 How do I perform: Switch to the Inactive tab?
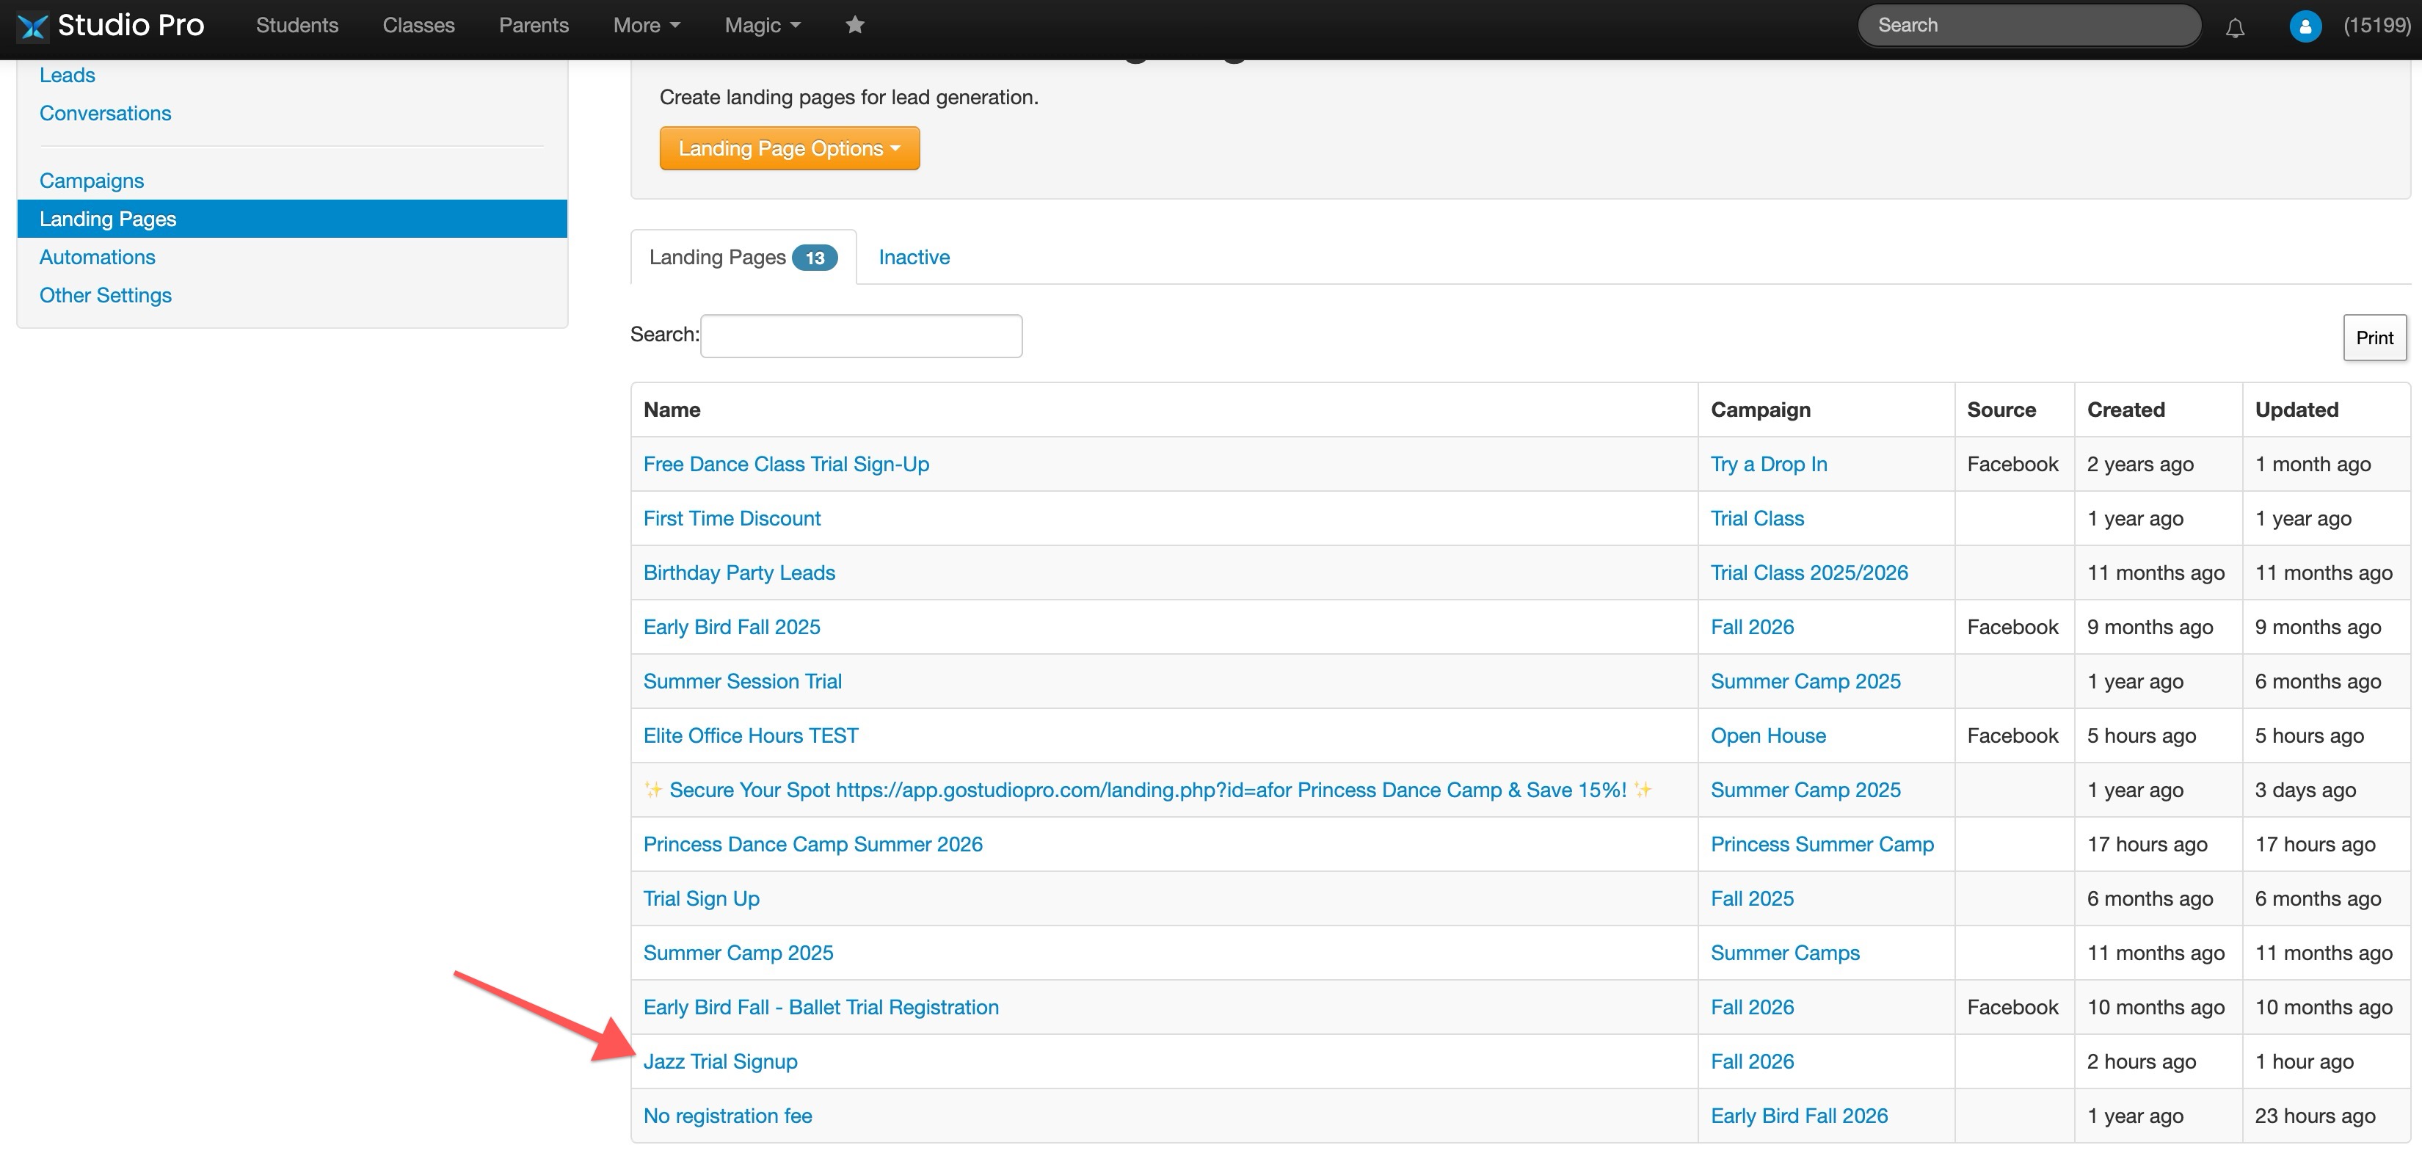click(x=914, y=258)
